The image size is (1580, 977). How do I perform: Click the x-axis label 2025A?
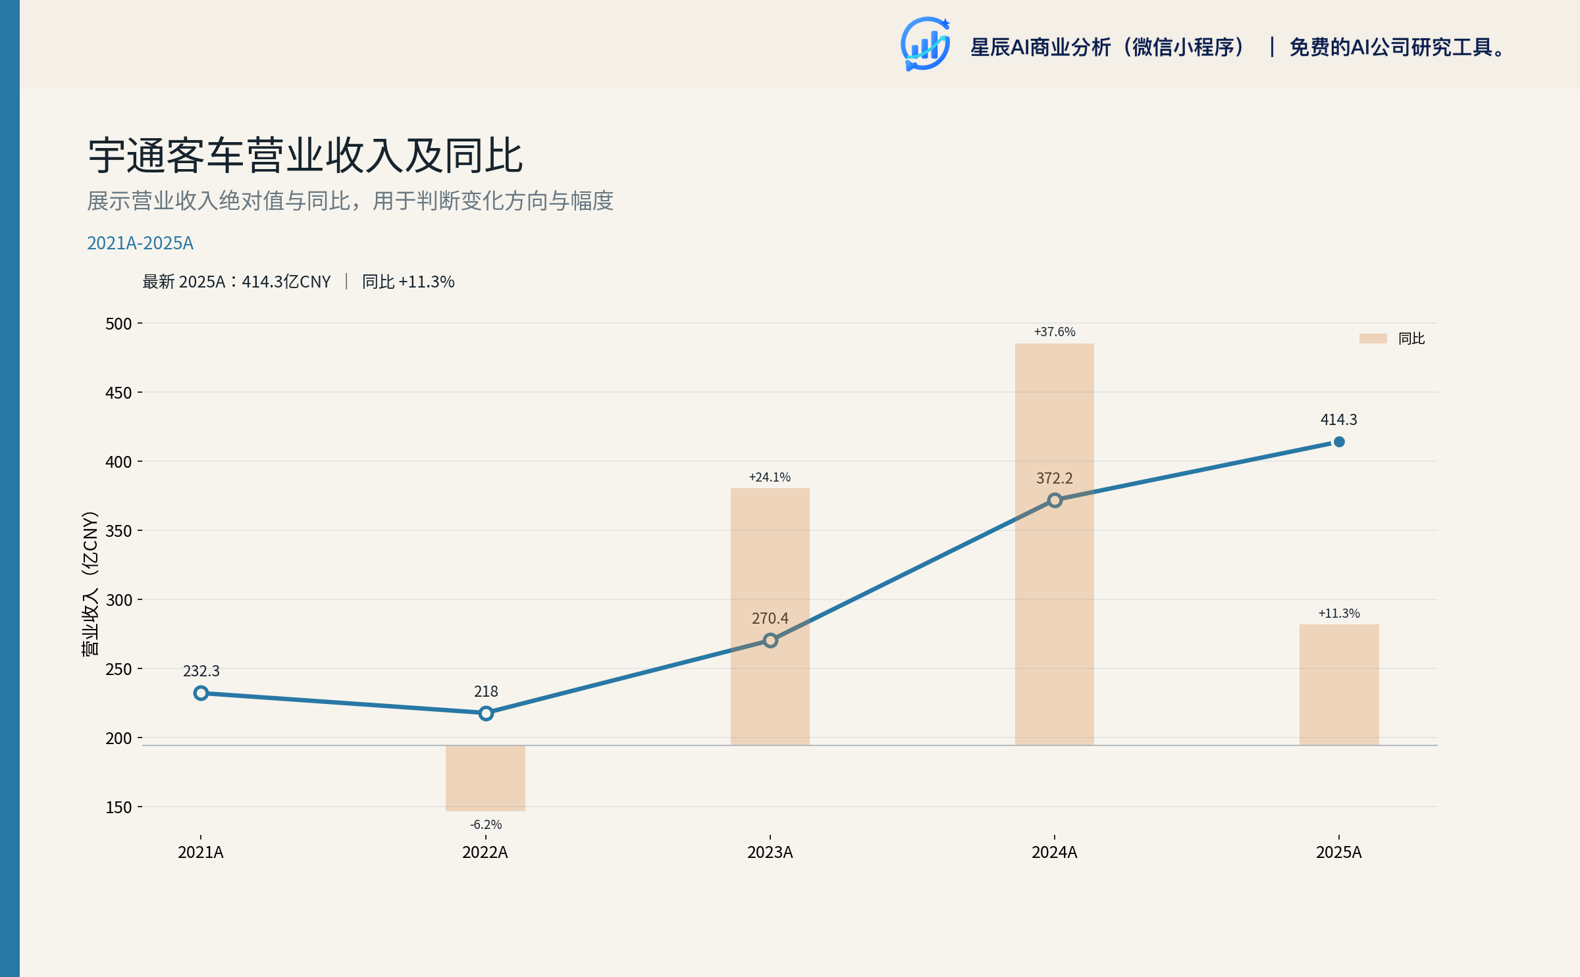1339,853
